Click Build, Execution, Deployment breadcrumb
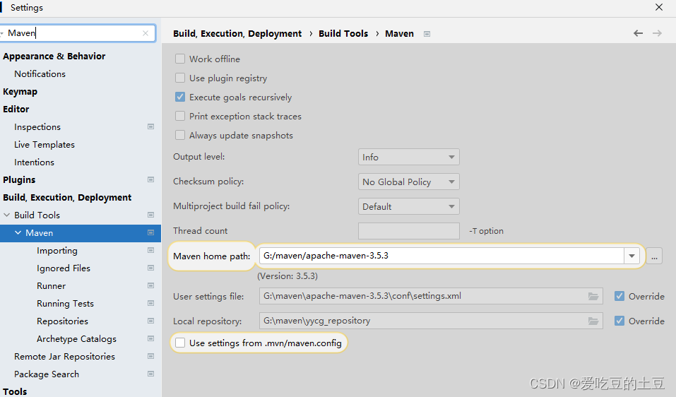 tap(237, 34)
